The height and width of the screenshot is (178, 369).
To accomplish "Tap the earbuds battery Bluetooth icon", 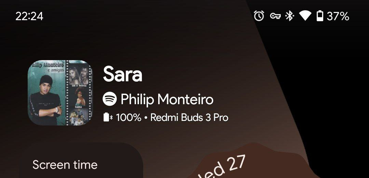I will point(108,117).
